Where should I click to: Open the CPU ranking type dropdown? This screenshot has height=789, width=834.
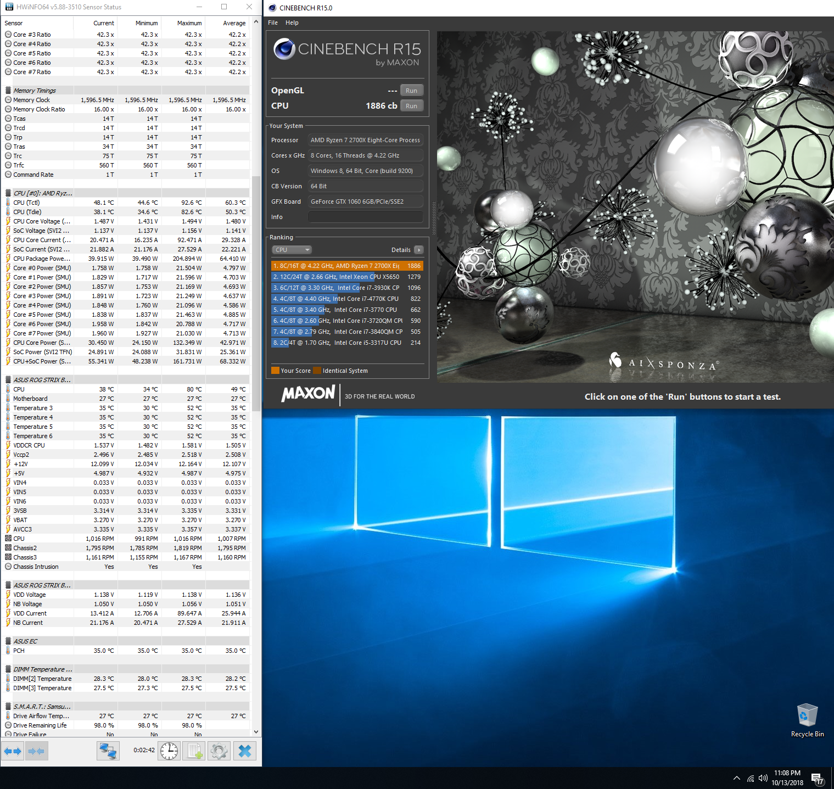(292, 250)
